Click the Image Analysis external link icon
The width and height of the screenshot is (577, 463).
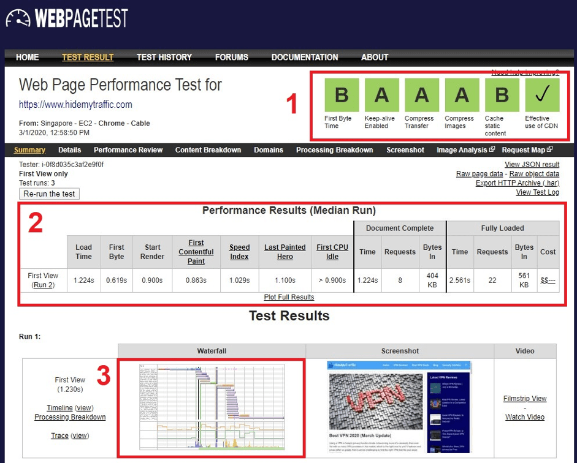pyautogui.click(x=492, y=149)
